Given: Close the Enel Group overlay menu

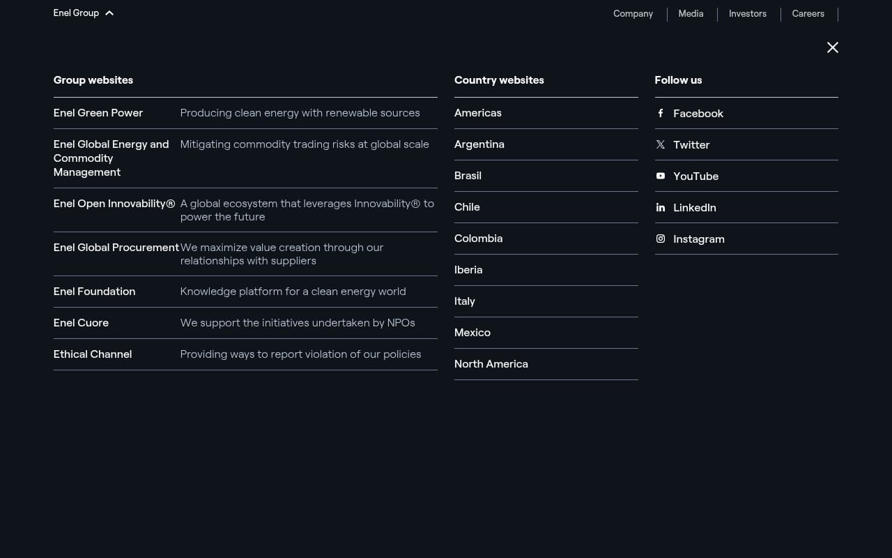Looking at the screenshot, I should click(x=832, y=47).
